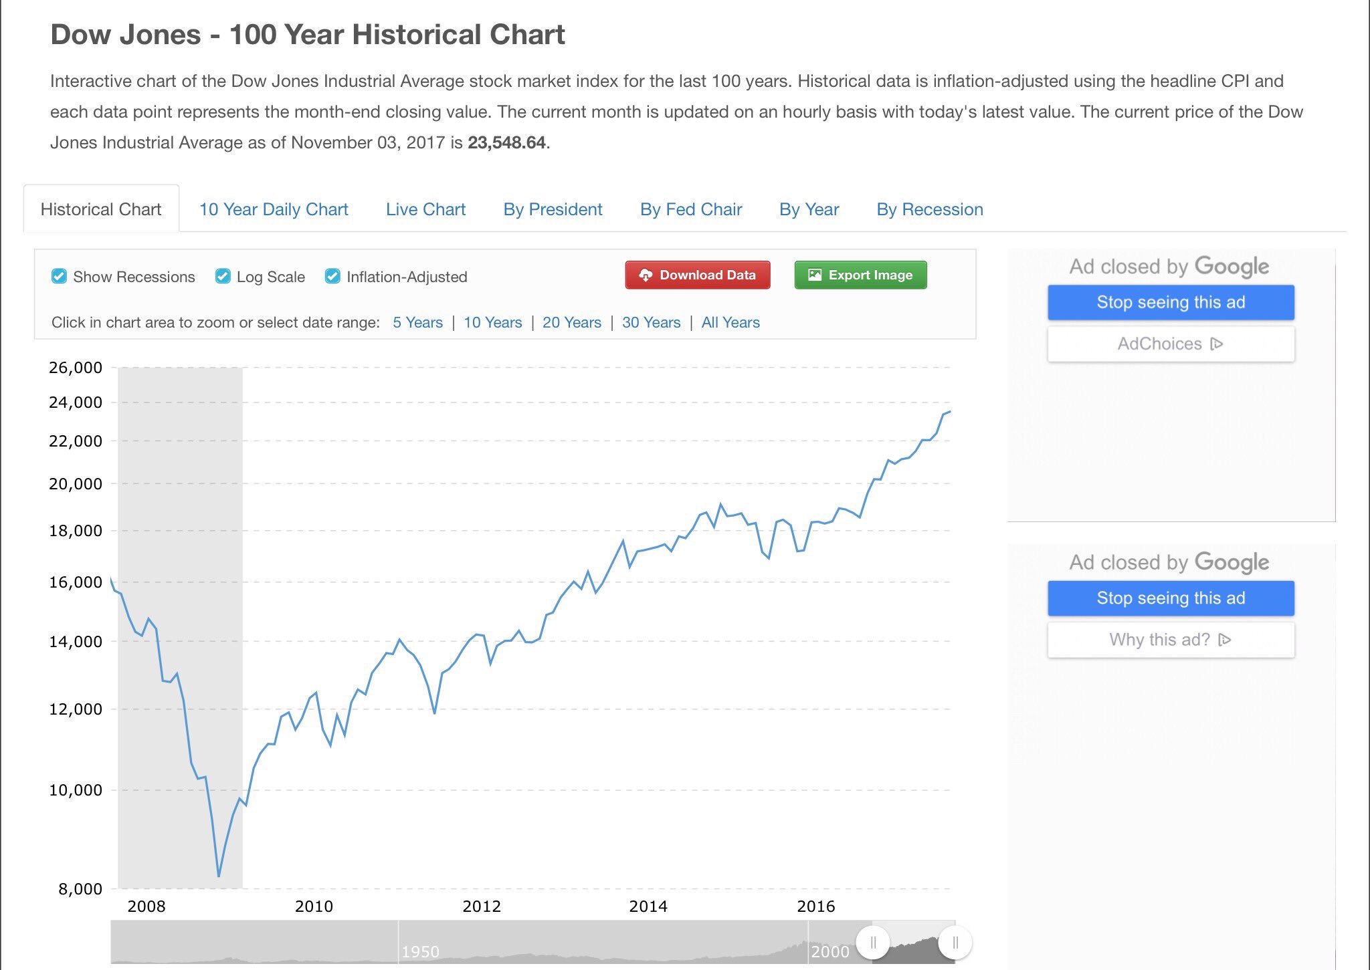Switch to the By President tab
Viewport: 1370px width, 970px height.
coord(553,209)
